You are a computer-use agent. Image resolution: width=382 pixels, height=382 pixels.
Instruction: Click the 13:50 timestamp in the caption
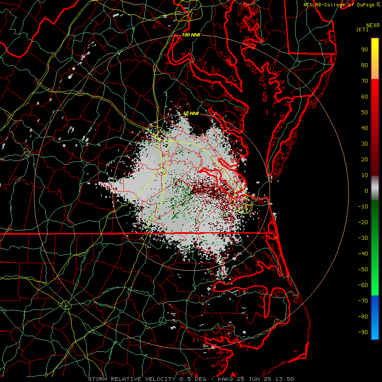(285, 379)
